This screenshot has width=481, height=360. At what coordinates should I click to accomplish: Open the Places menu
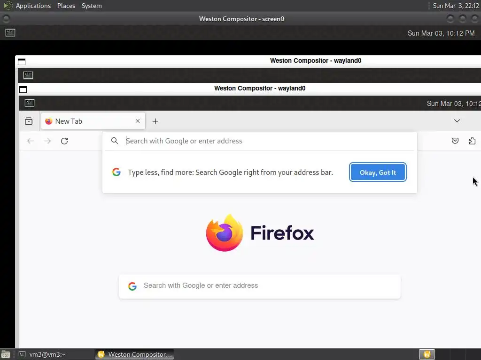pos(66,6)
